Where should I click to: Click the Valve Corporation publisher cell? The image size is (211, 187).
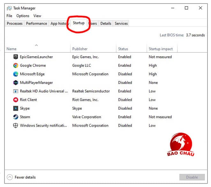point(87,117)
